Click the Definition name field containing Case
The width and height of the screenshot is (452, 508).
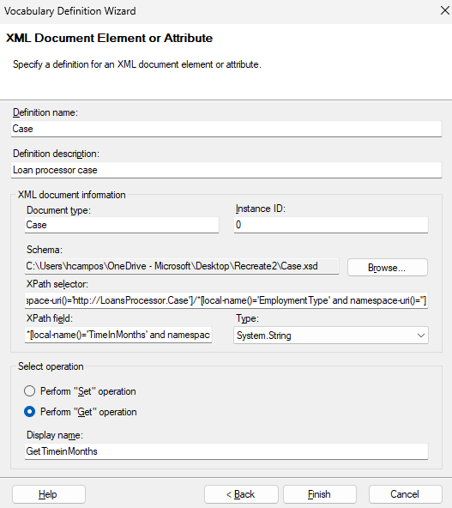pos(226,129)
